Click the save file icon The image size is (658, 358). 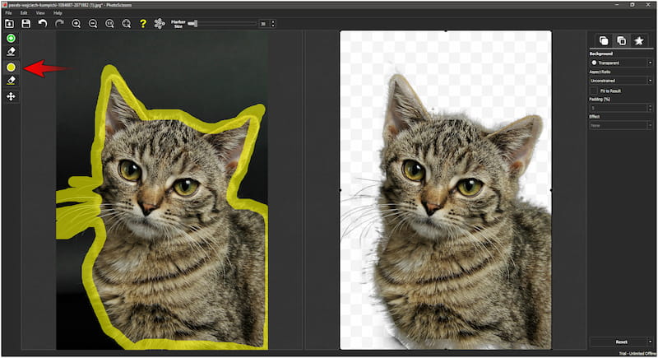25,24
